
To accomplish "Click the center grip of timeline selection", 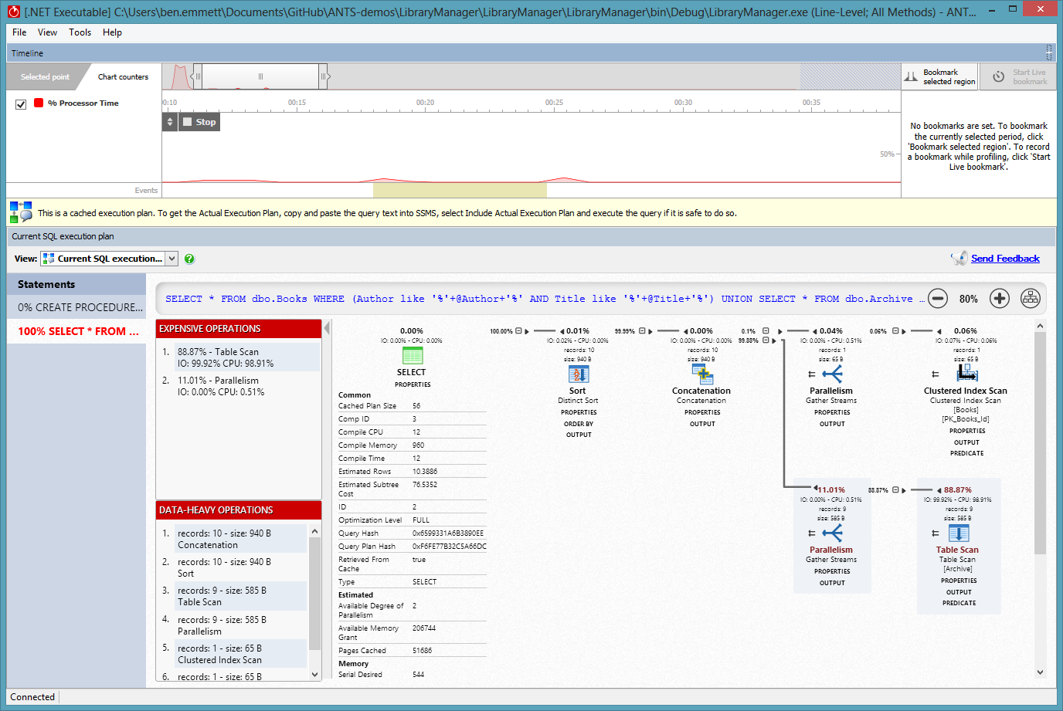I will [260, 76].
